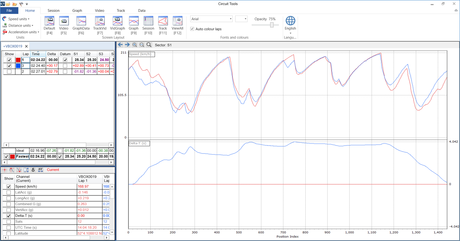The image size is (460, 241).
Task: Click the minimum trough icon in channel toolbar
Action: [x=19, y=170]
